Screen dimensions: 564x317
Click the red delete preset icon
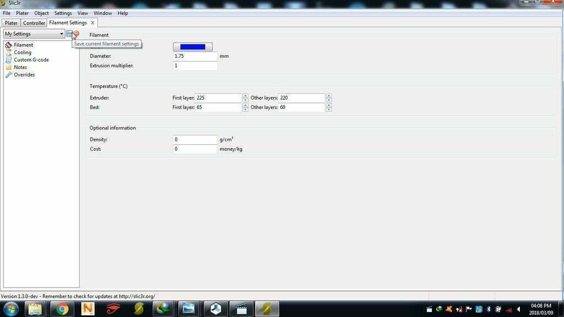tap(76, 34)
